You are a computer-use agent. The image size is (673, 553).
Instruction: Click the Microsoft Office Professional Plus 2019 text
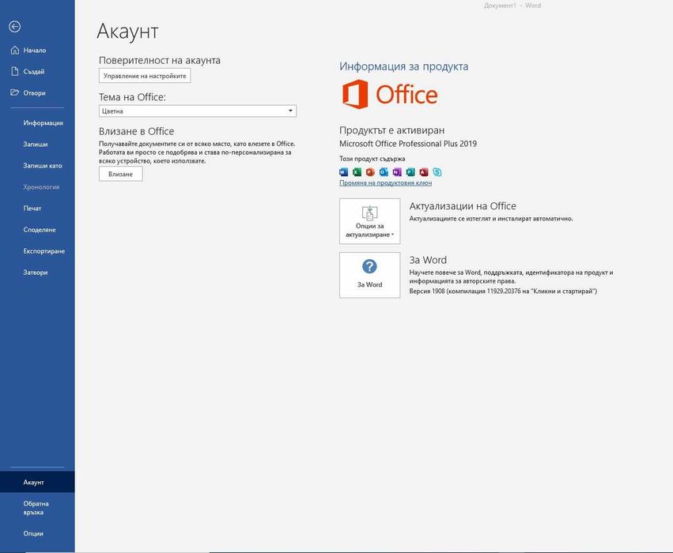point(408,144)
